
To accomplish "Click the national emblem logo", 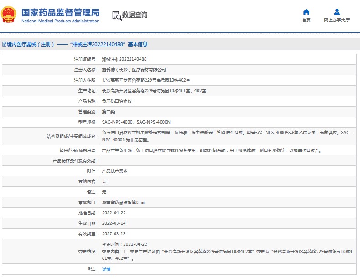I will pyautogui.click(x=9, y=15).
